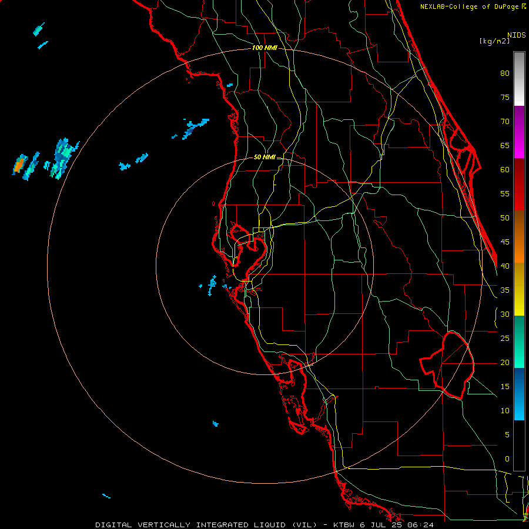Click the scale value 75
529x529 pixels.
[505, 98]
